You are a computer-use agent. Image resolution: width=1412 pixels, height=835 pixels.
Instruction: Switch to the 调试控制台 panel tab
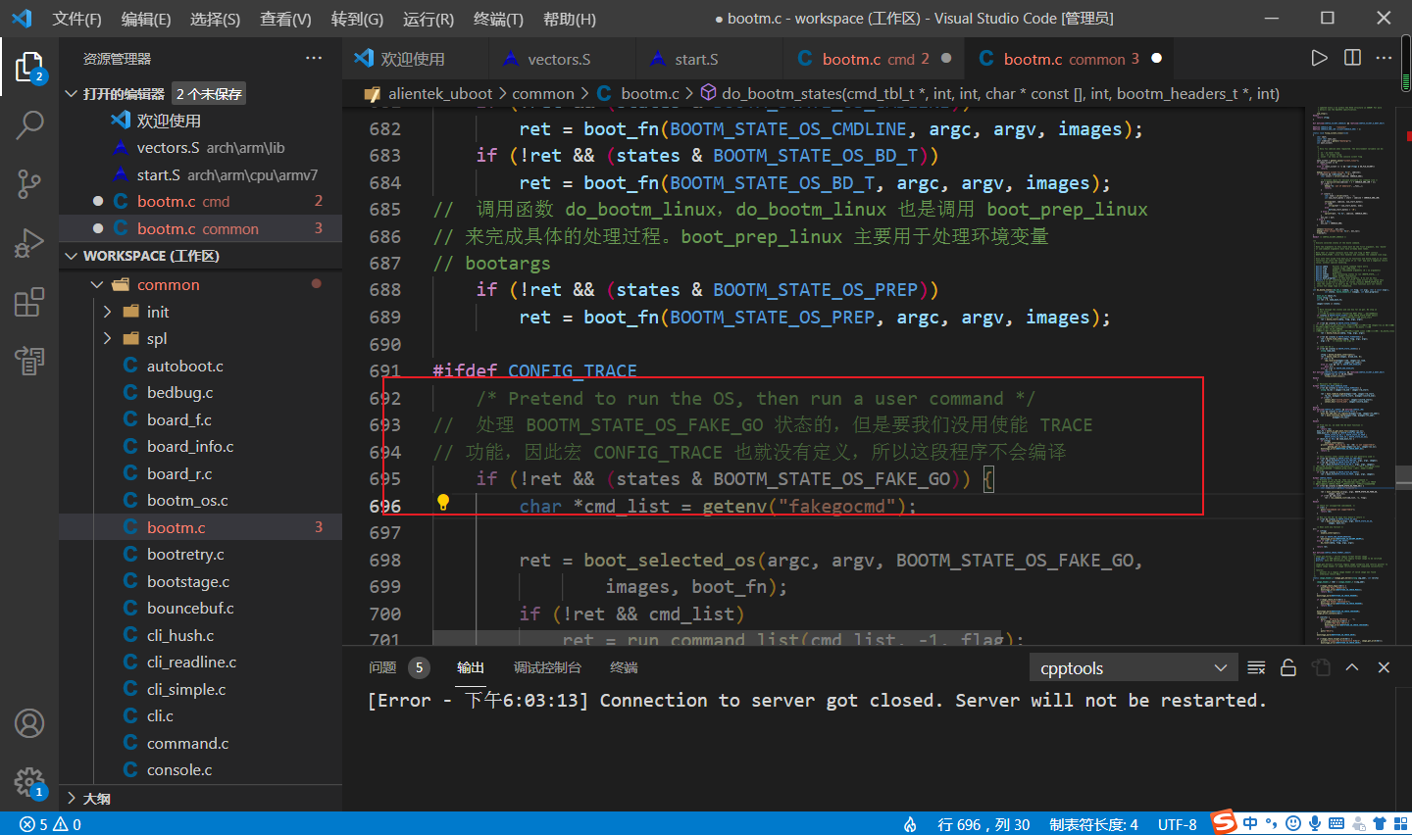click(x=547, y=667)
